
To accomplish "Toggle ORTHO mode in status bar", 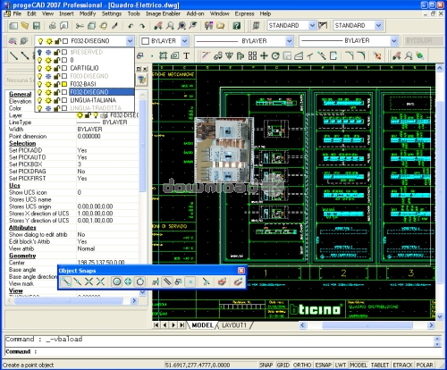I will [302, 365].
